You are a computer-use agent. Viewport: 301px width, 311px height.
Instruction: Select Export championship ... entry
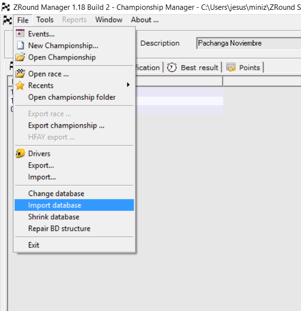[x=74, y=126]
